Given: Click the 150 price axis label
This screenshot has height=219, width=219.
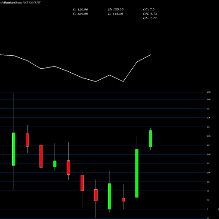Looking at the screenshot, I should 208,92.
